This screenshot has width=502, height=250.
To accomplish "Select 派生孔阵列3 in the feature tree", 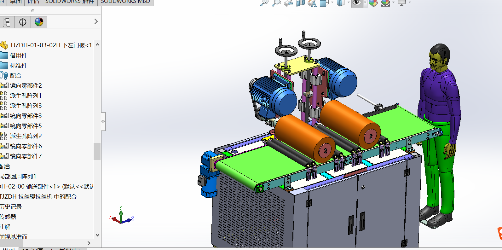I will click(26, 106).
